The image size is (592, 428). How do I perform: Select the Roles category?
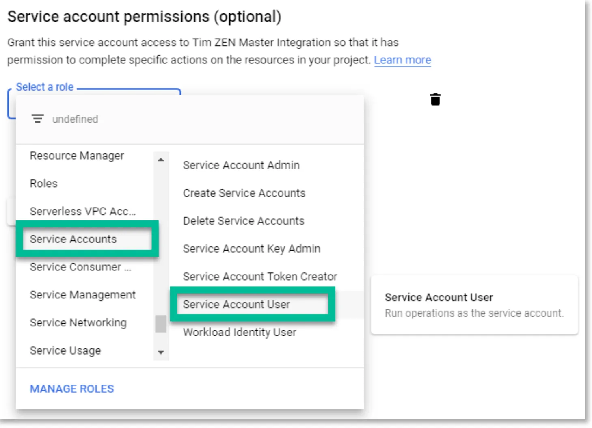click(43, 184)
